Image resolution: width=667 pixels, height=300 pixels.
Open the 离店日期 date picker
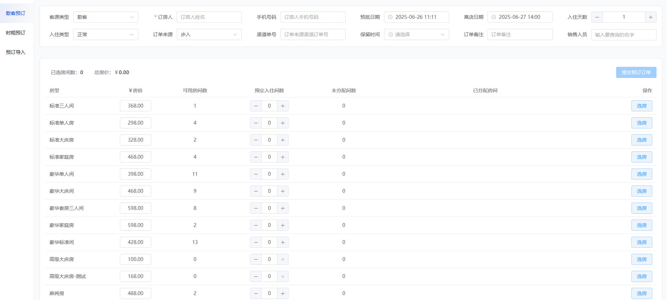(x=520, y=17)
